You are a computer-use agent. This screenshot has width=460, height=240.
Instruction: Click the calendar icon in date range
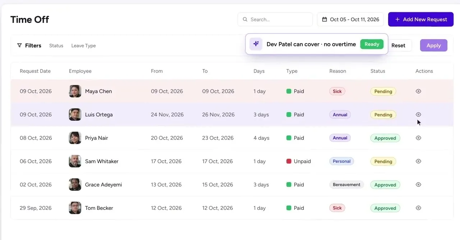[325, 19]
